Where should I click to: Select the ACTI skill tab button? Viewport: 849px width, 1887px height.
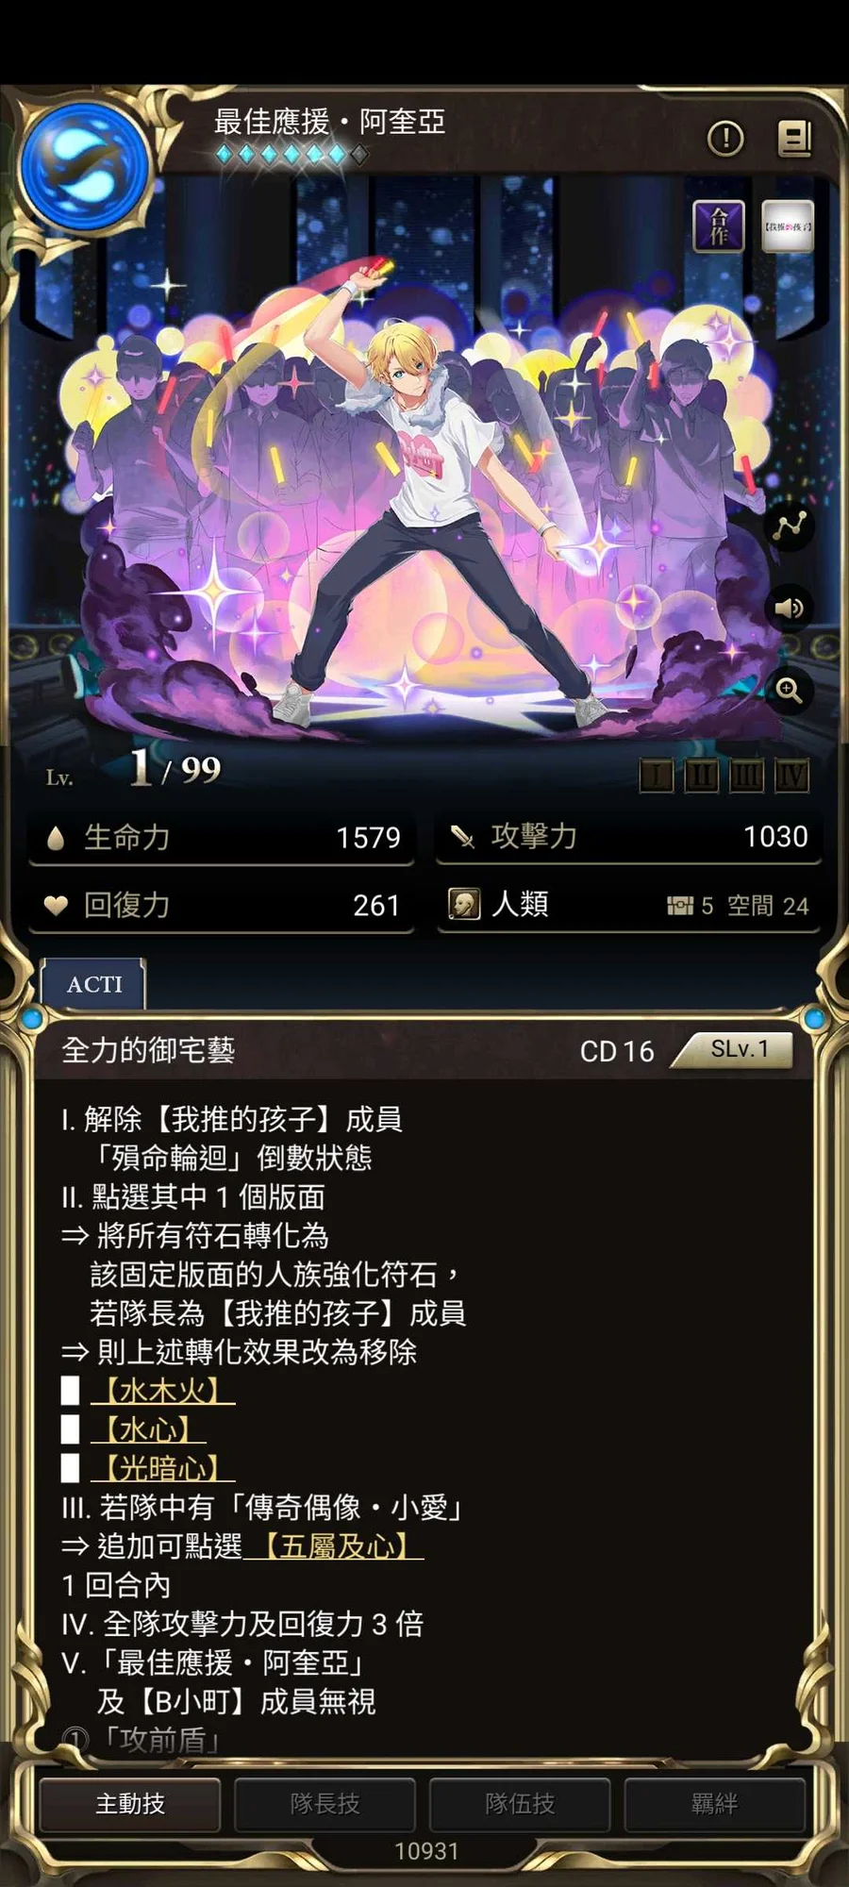[x=93, y=984]
